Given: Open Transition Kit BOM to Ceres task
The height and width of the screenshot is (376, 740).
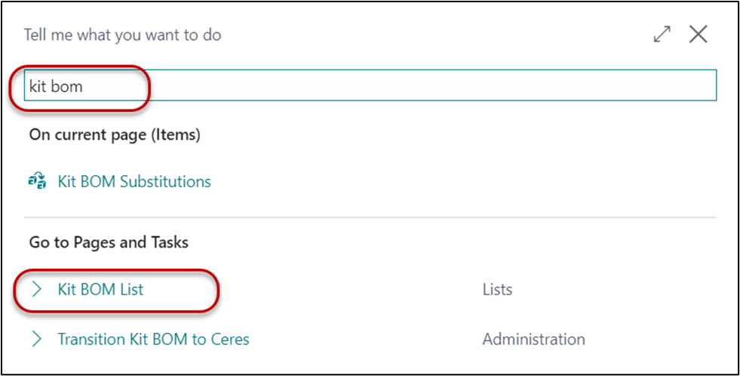Looking at the screenshot, I should (x=153, y=339).
